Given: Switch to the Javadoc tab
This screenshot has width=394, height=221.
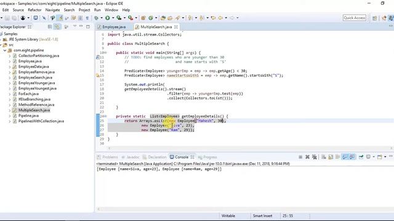Looking at the screenshot, I should coord(131,157).
